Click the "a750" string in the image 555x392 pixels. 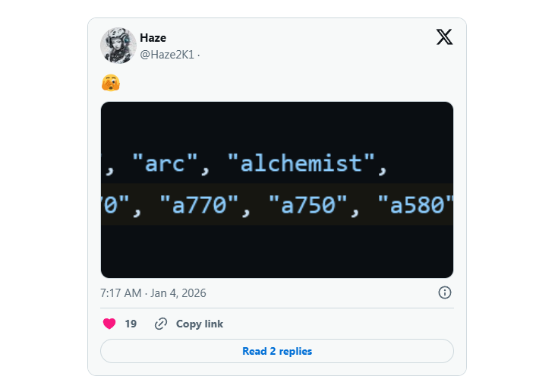[308, 204]
